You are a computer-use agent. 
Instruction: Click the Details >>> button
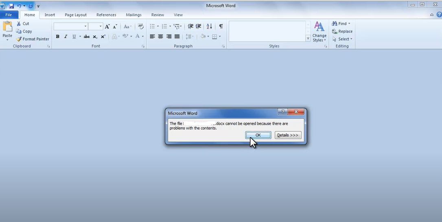288,135
